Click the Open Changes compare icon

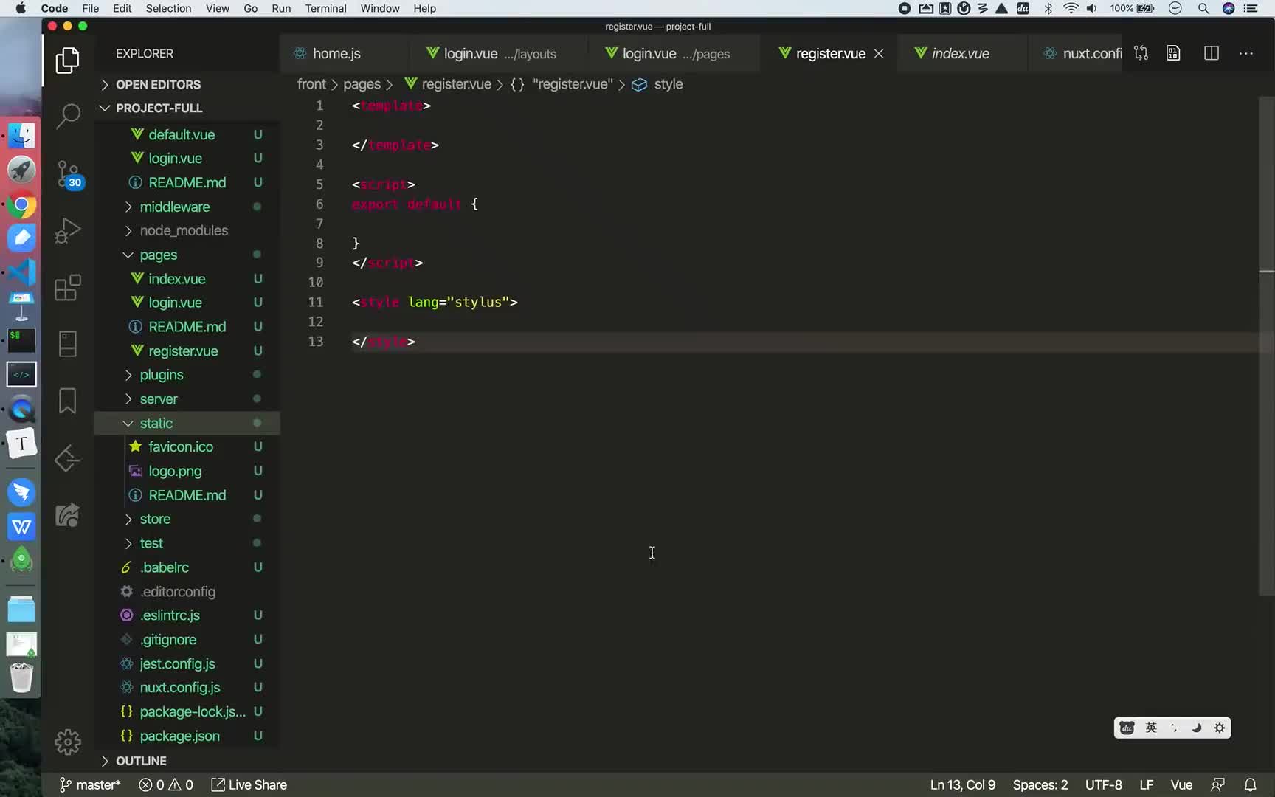pos(1141,53)
